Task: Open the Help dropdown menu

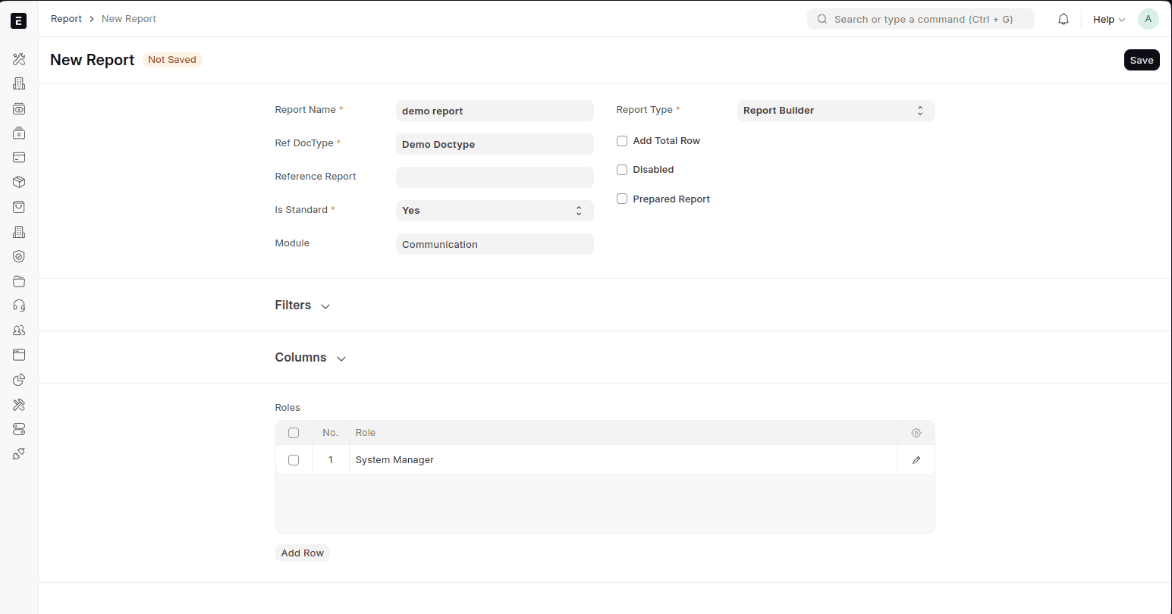Action: 1109,20
